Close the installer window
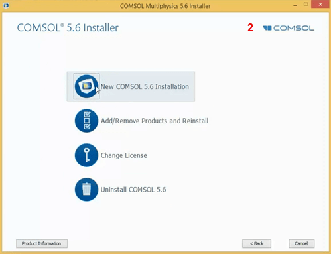 [320, 5]
